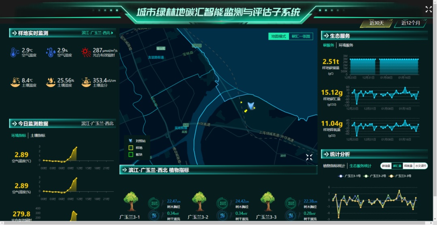Click the 24.42cm trunk diameter value
This screenshot has height=225, width=437.
242,201
